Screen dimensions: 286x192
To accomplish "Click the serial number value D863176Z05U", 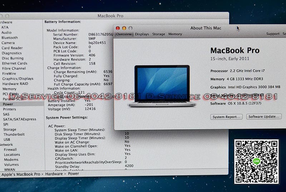I will click(x=101, y=34).
